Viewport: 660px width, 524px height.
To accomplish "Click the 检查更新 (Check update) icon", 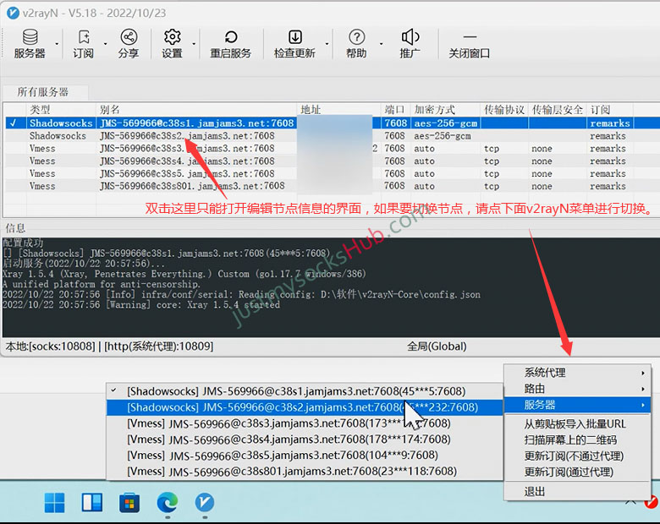I will [x=294, y=44].
